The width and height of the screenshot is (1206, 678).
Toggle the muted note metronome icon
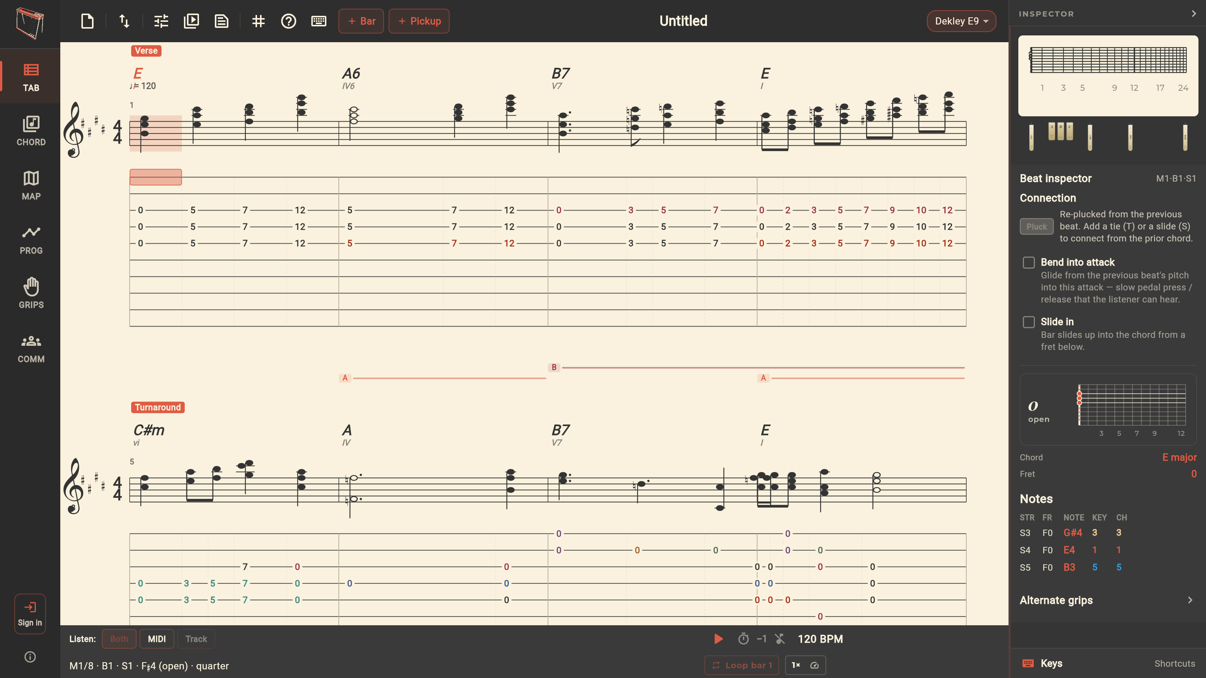[779, 639]
